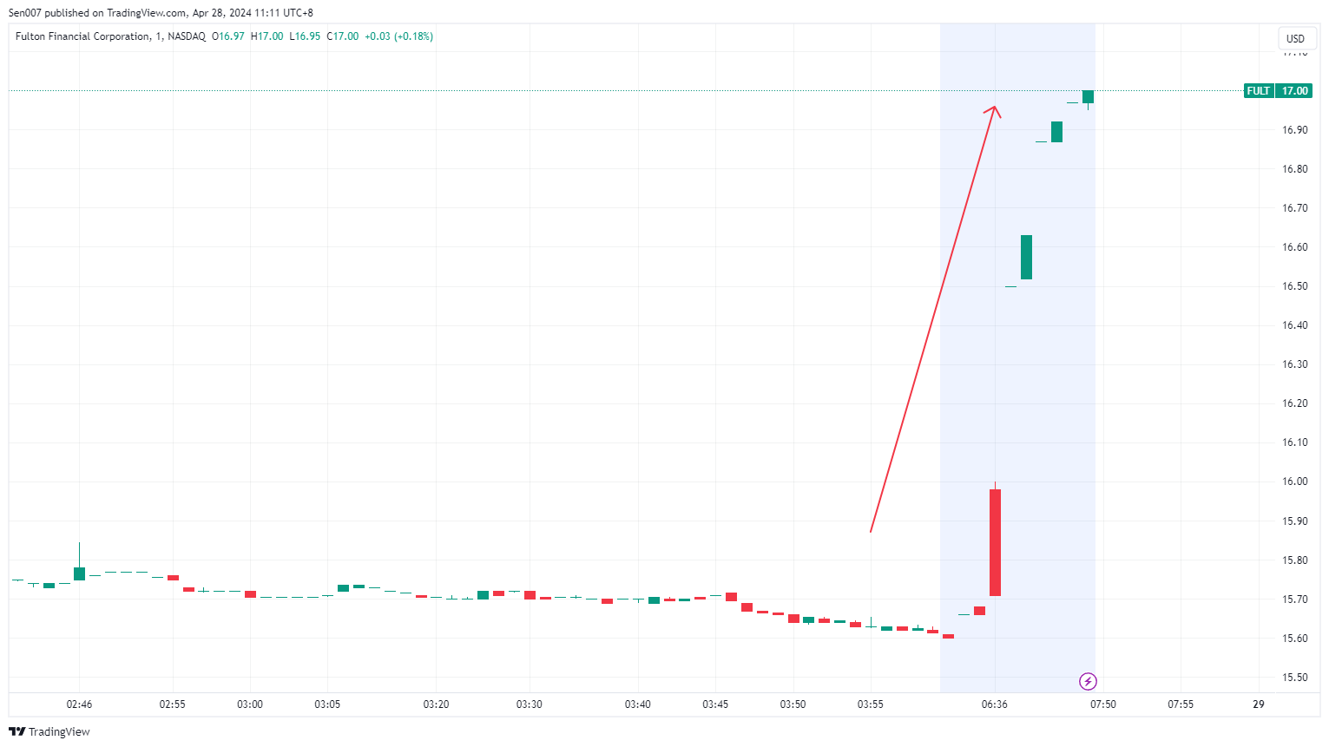Click the 15.50 price scale label
Image resolution: width=1329 pixels, height=747 pixels.
coord(1294,678)
